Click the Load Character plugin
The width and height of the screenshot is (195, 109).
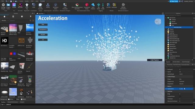[65, 6]
